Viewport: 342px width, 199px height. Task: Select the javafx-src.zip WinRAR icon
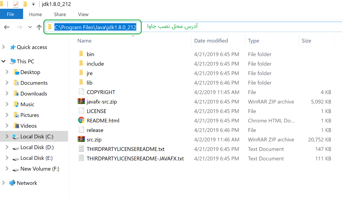point(81,101)
